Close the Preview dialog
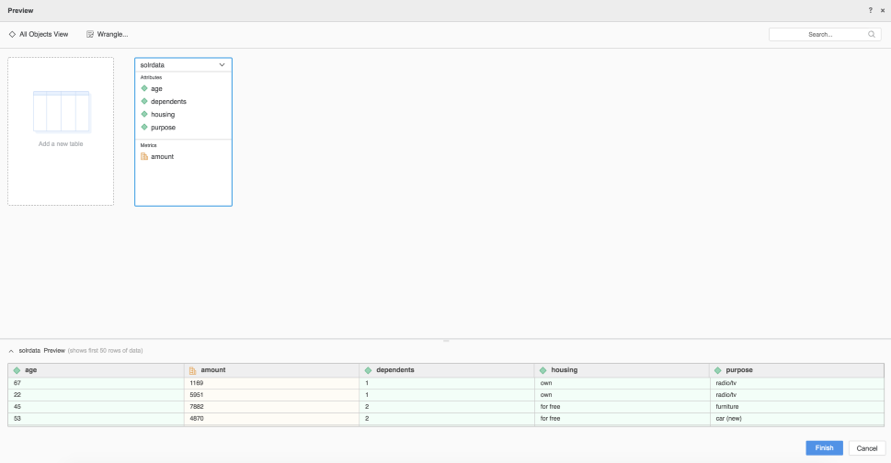 tap(883, 10)
